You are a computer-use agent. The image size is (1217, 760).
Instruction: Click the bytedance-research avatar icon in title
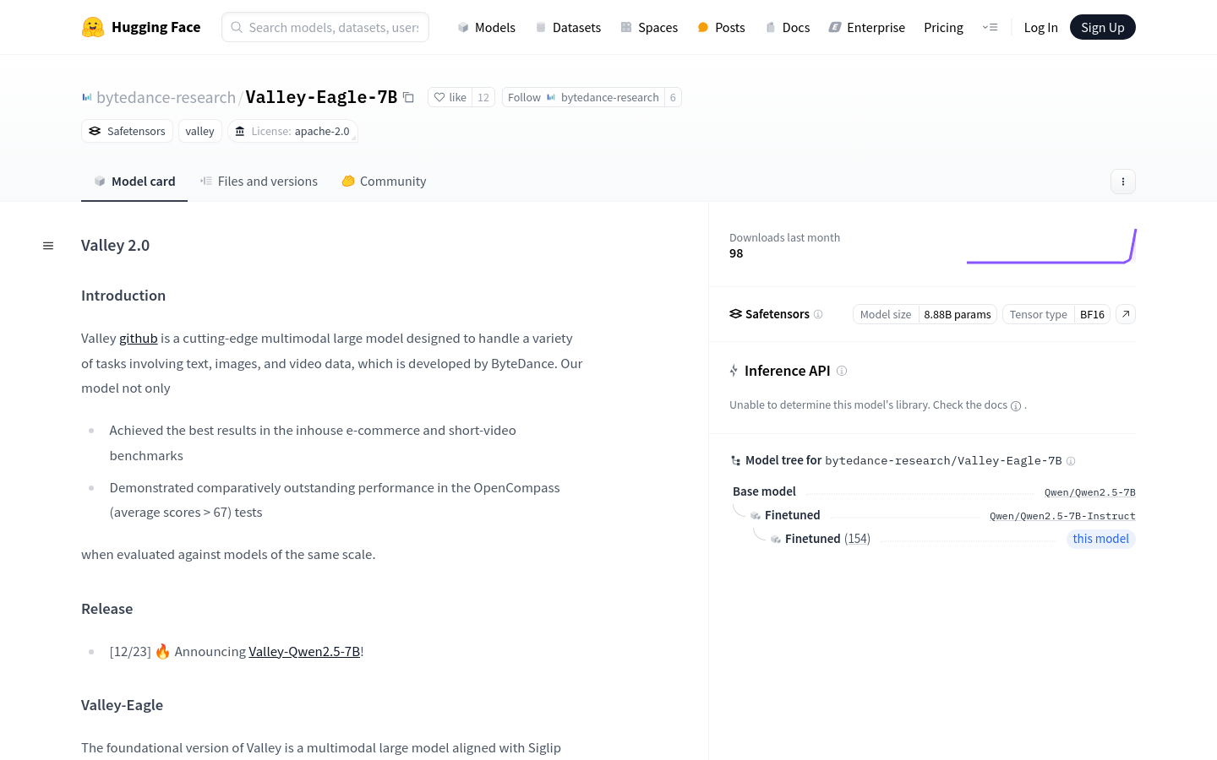[86, 97]
